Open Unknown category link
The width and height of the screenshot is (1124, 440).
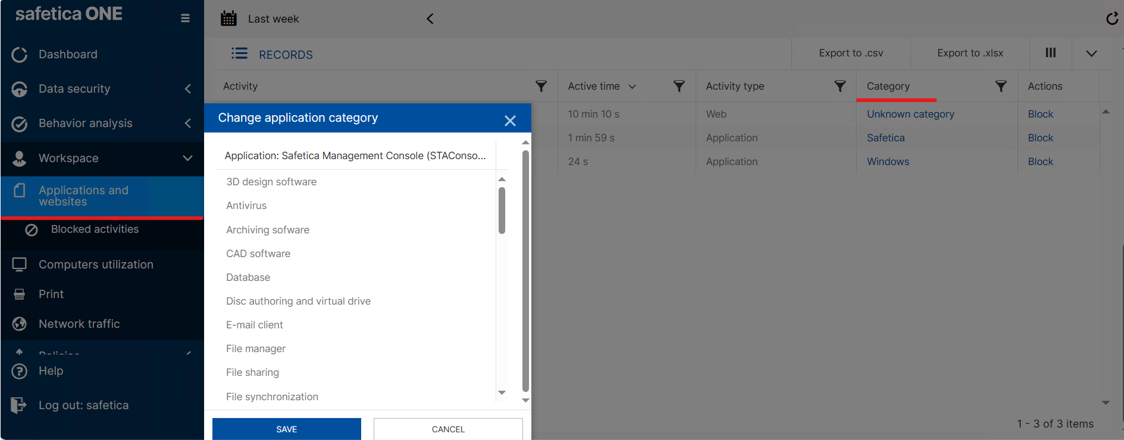click(x=910, y=114)
